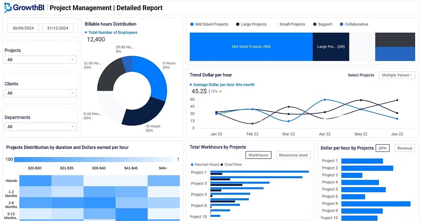Screen dimensions: 421x221
Task: Click the blue square beside Average Dollar per hour
Action: pyautogui.click(x=192, y=85)
